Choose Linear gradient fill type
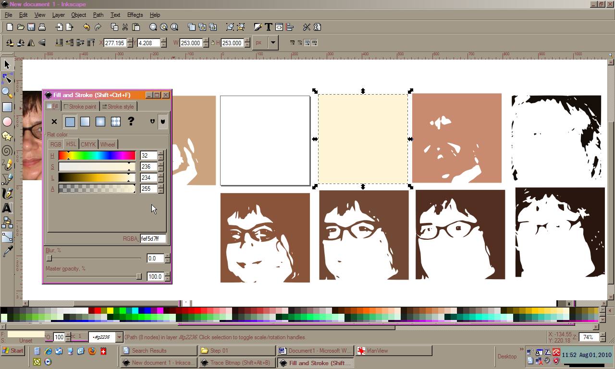Viewport: 615px width, 369px height. tap(85, 122)
